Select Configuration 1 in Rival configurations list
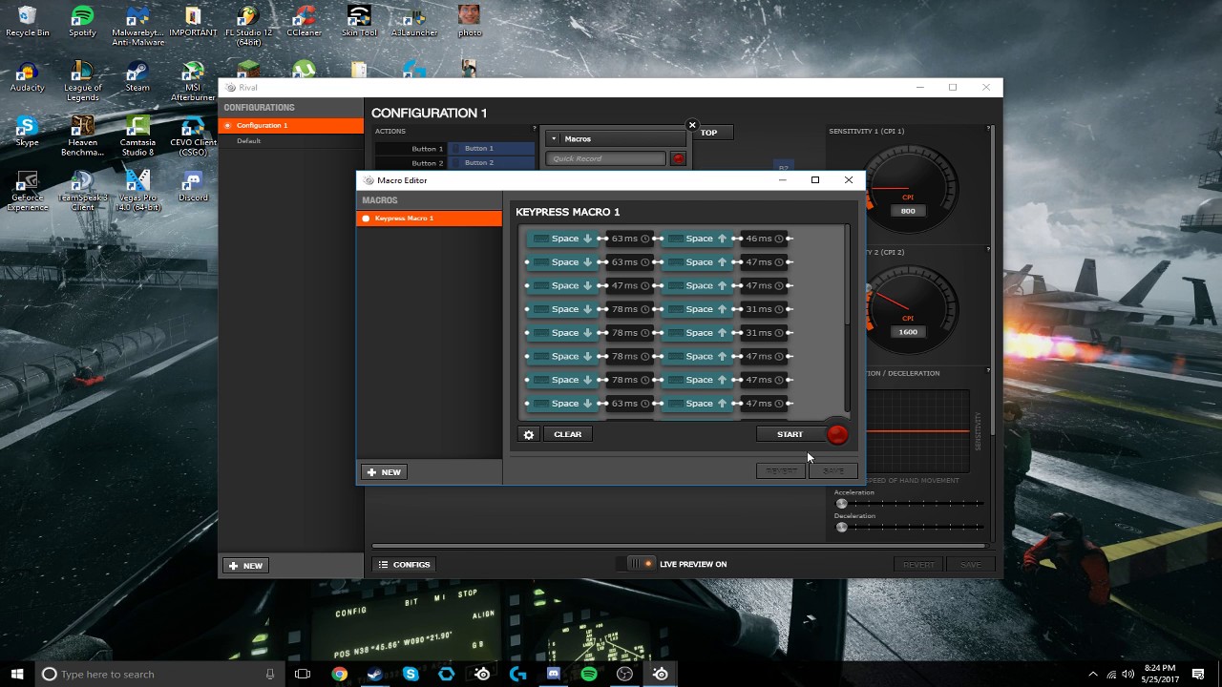Image resolution: width=1222 pixels, height=687 pixels. 291,125
